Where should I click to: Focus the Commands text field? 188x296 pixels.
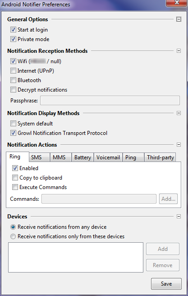[x=99, y=199]
